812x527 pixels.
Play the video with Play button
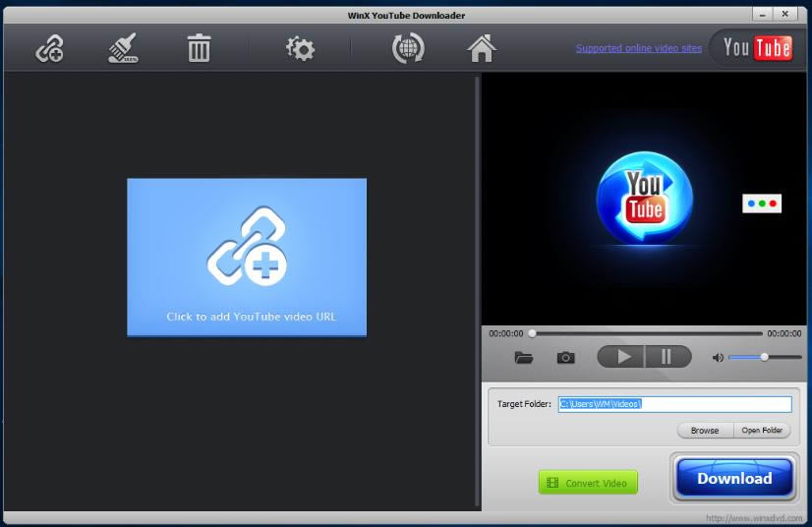[621, 357]
